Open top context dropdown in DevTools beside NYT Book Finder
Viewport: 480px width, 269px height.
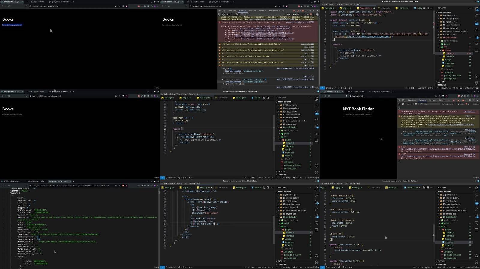(x=409, y=104)
